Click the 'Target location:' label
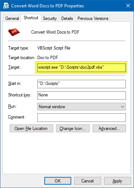Image resolution: width=134 pixels, height=188 pixels. 22,58
